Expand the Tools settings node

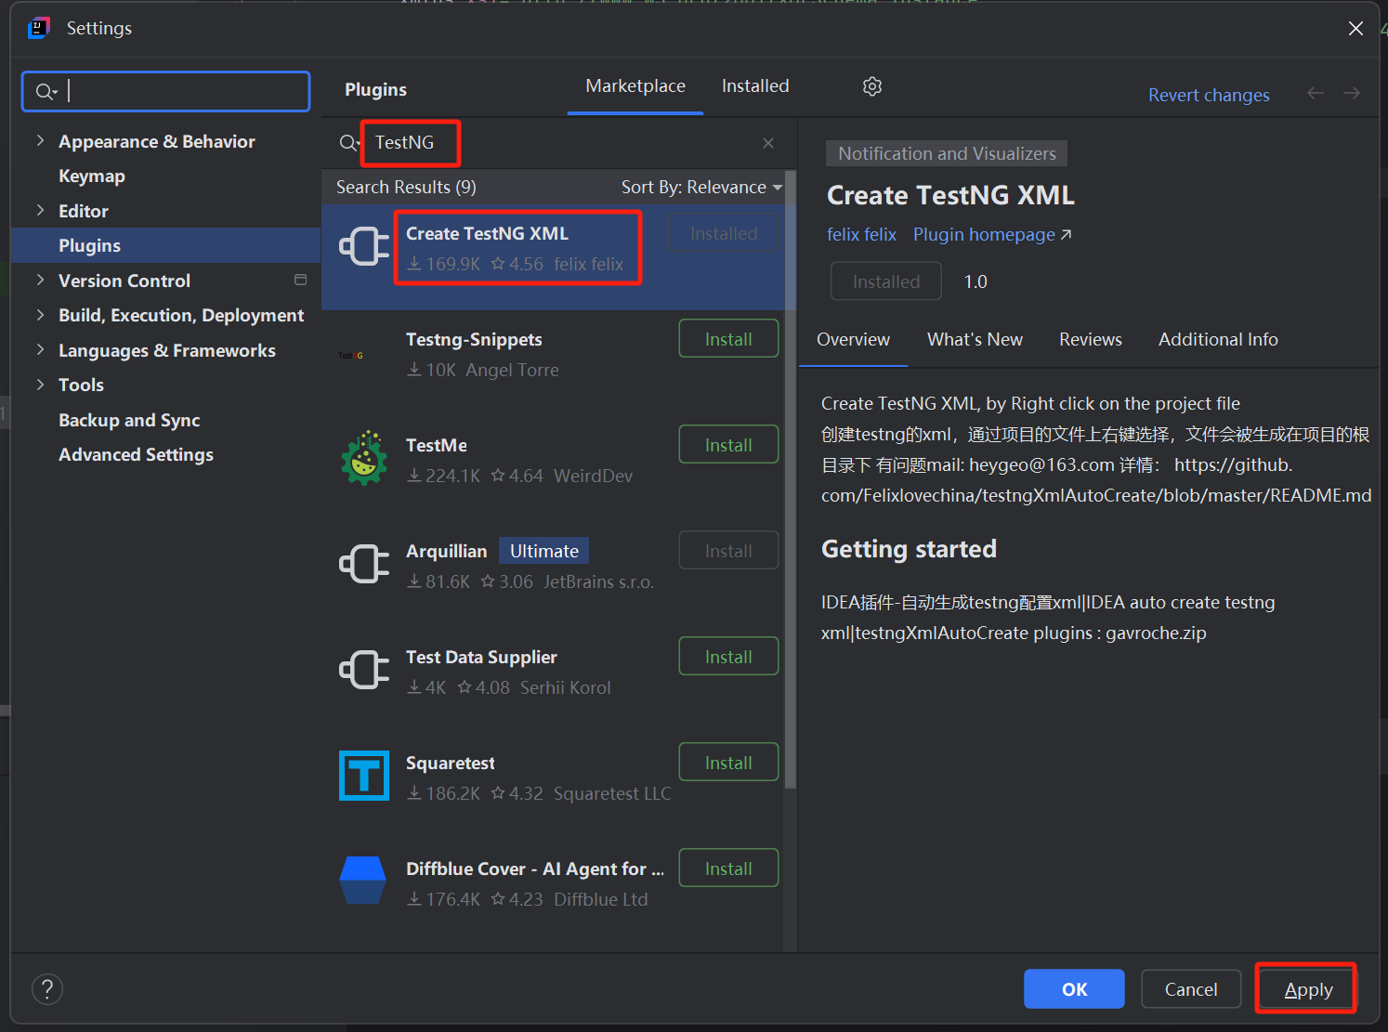(x=40, y=384)
